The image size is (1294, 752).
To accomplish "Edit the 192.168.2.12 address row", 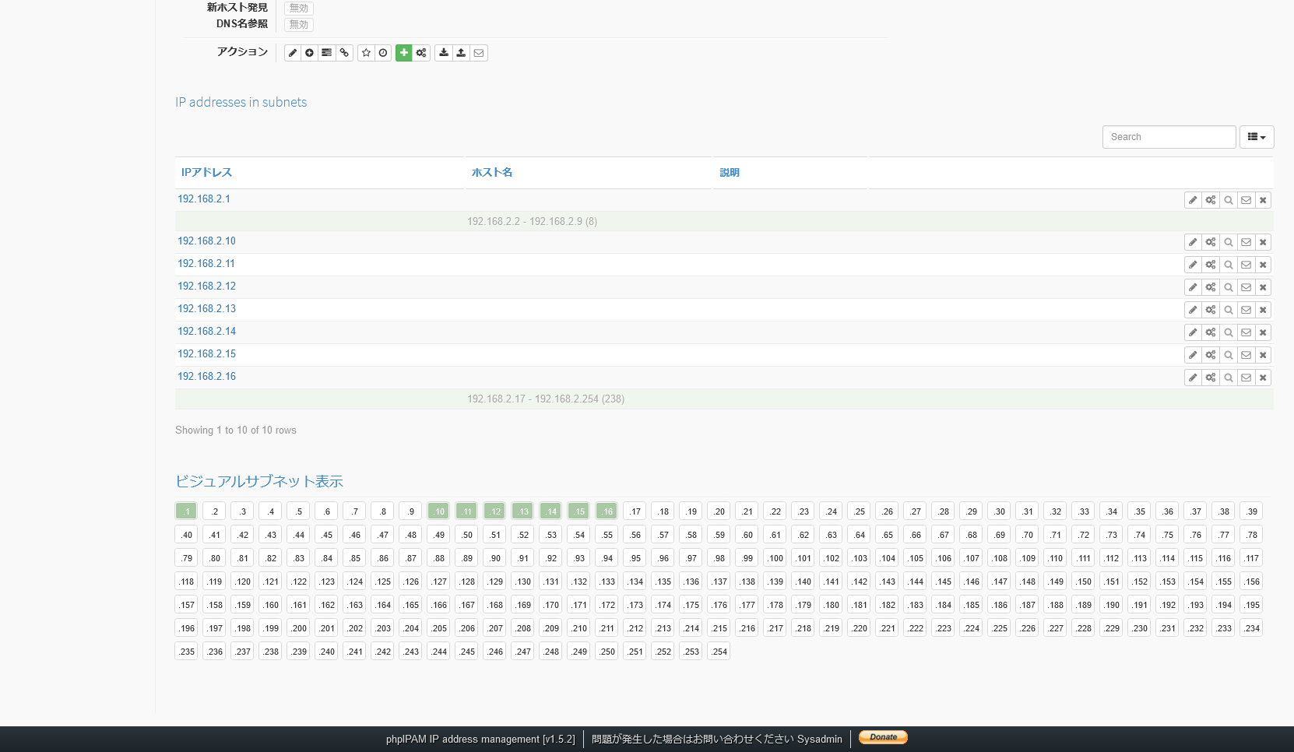I will (x=1193, y=287).
